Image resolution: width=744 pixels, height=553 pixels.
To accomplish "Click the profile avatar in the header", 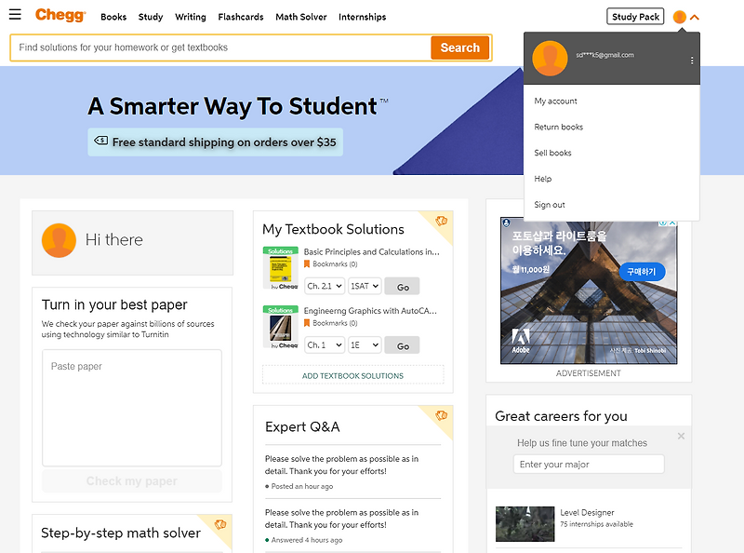I will [x=680, y=17].
